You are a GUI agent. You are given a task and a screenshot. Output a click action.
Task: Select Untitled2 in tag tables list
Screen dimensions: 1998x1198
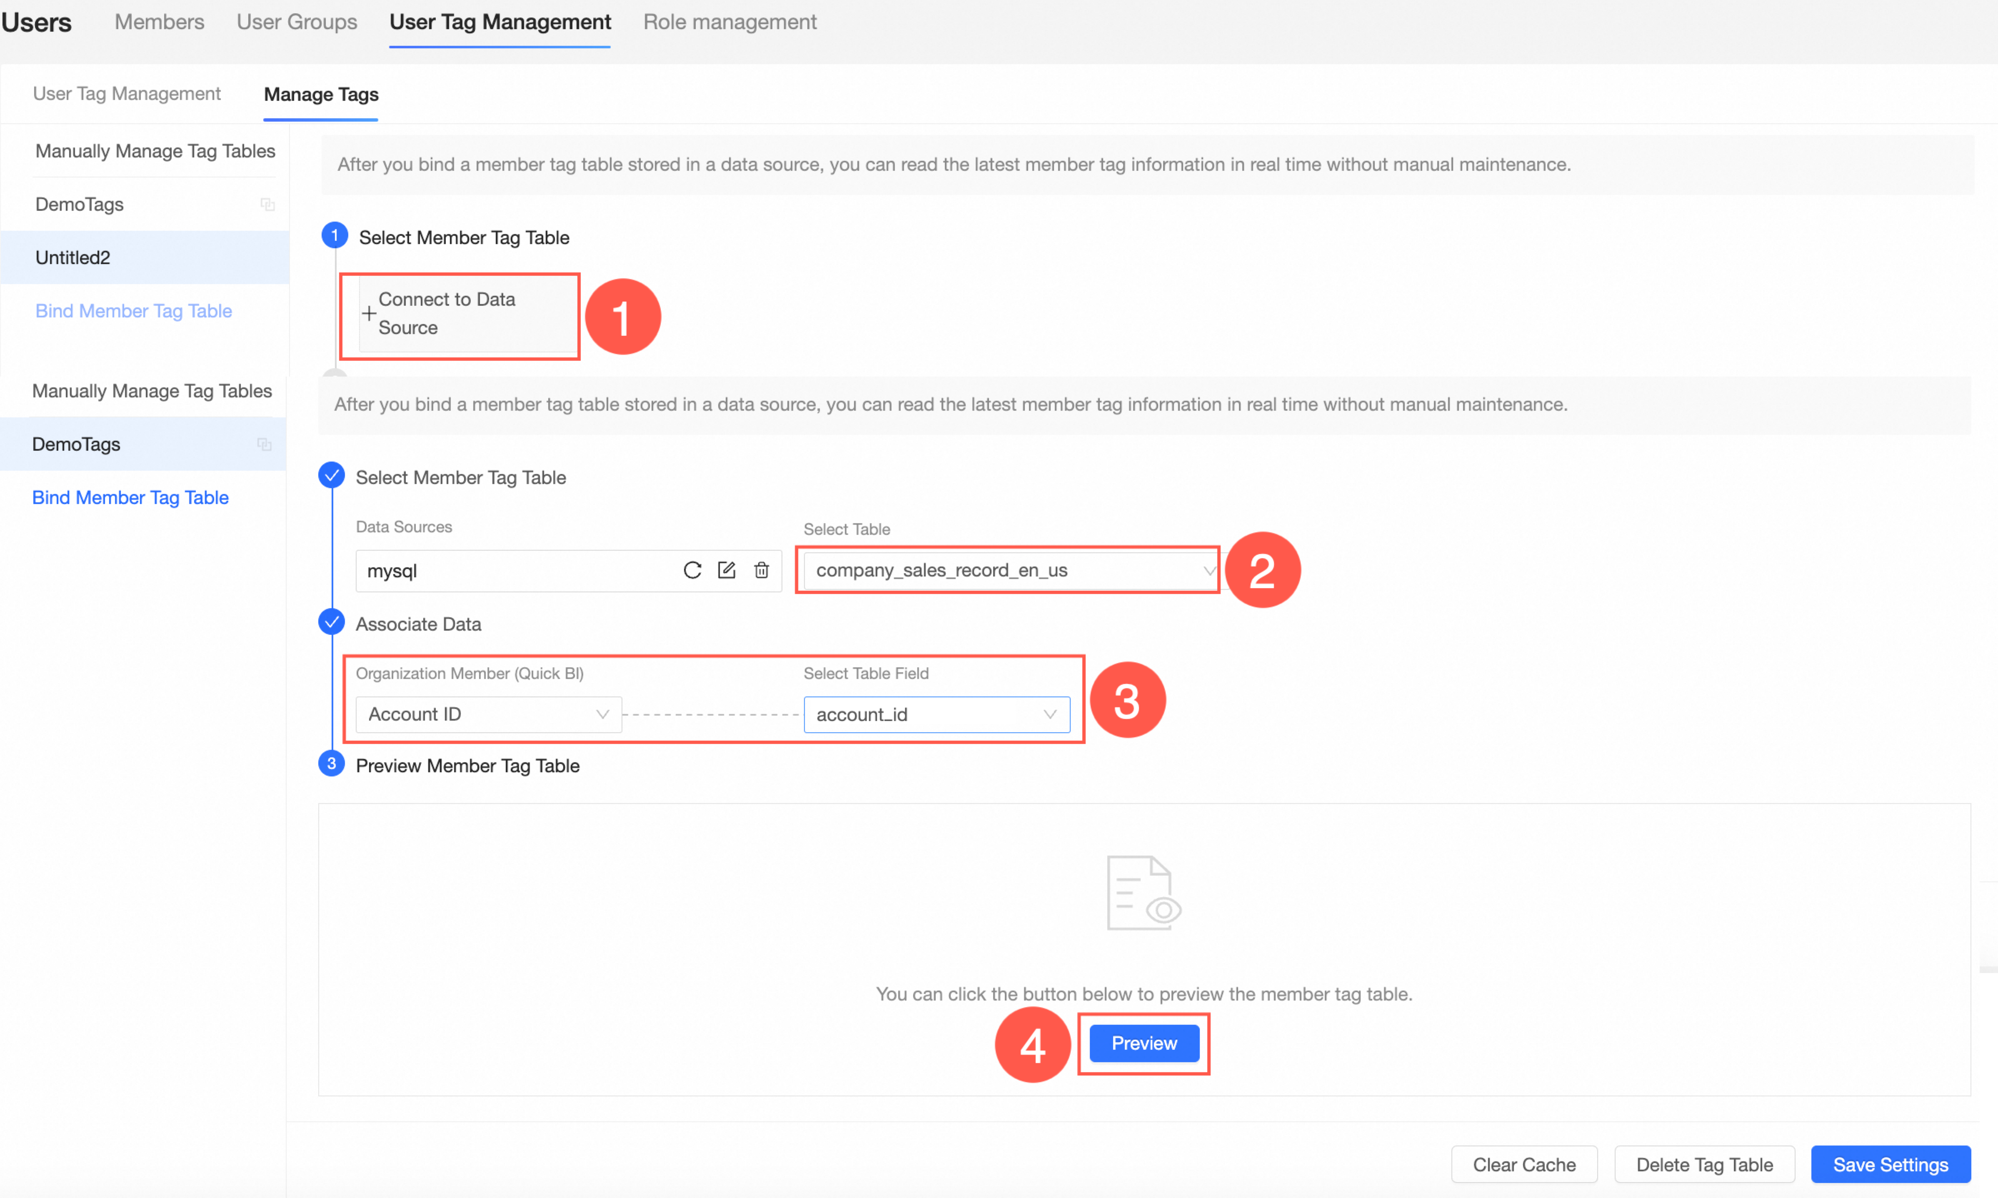(72, 257)
